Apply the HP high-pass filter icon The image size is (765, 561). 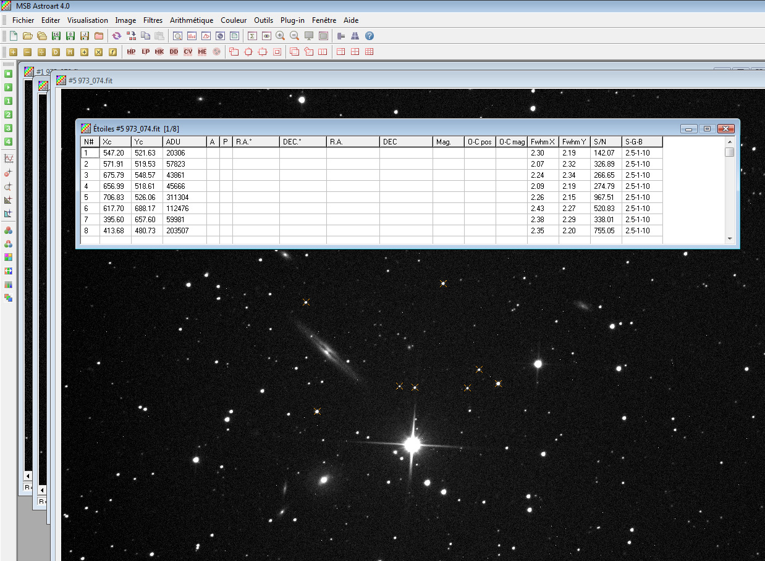[131, 52]
